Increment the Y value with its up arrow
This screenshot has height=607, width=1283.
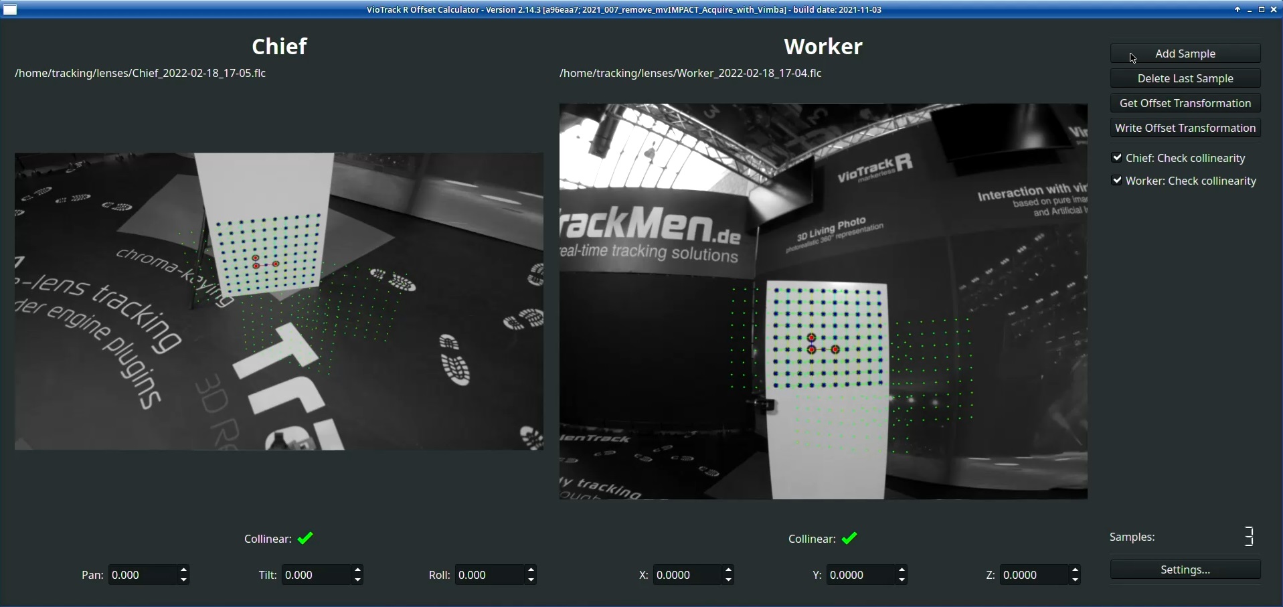pos(901,570)
